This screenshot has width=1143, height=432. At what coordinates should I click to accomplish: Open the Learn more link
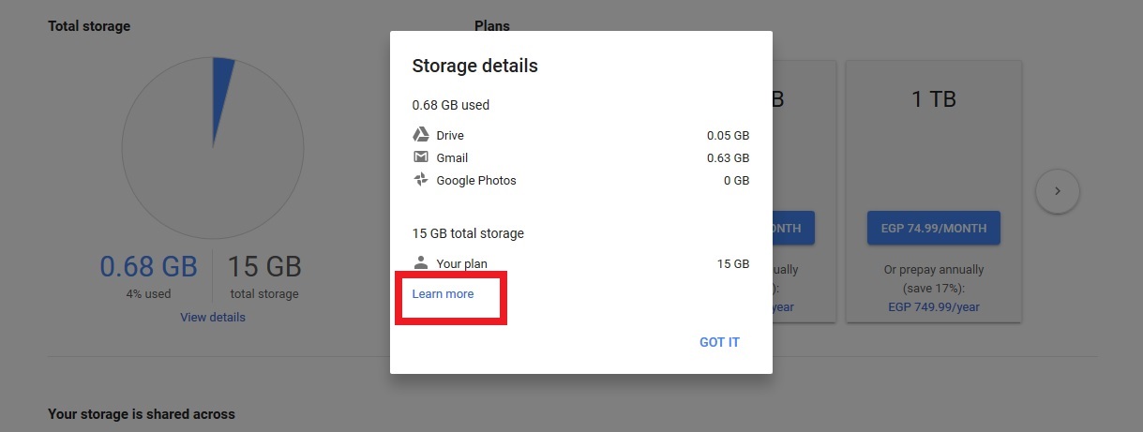coord(443,294)
